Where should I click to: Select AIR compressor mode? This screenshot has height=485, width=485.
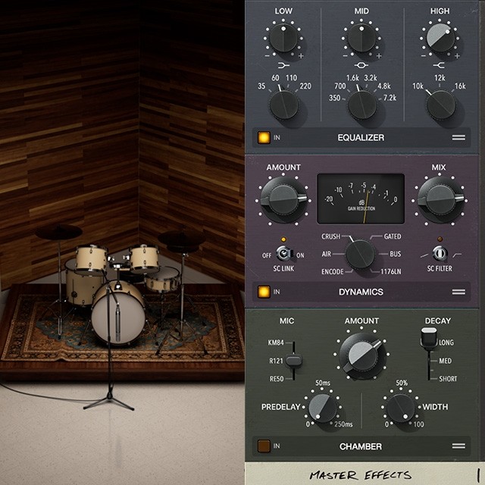(x=327, y=254)
